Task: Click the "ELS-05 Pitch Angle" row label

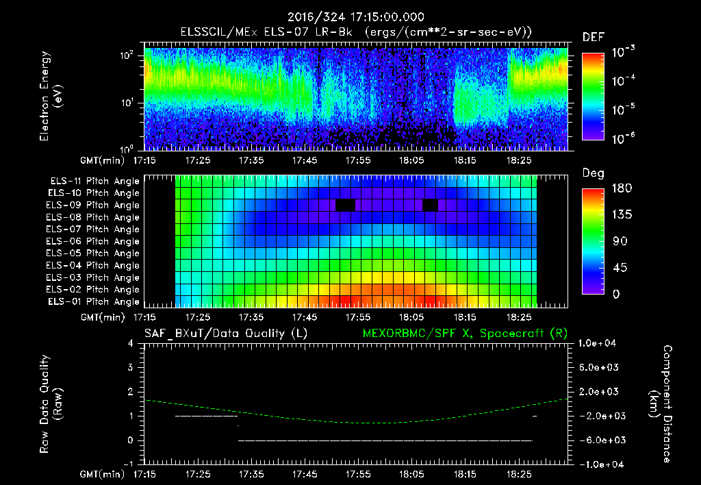Action: coord(92,253)
